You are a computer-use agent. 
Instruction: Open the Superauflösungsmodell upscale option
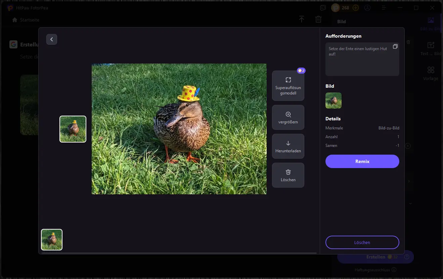point(288,86)
